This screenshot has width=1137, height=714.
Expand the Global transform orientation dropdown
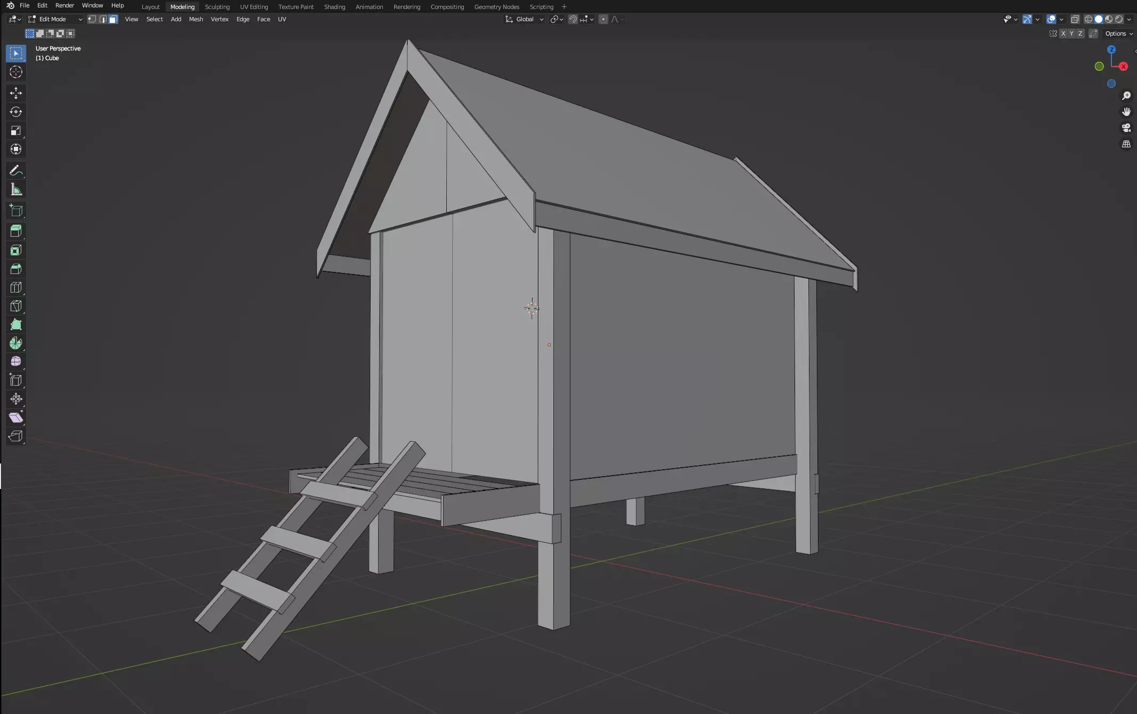525,19
